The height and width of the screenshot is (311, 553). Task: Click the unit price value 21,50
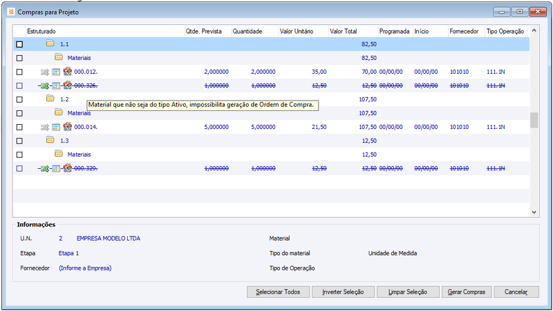tap(319, 127)
